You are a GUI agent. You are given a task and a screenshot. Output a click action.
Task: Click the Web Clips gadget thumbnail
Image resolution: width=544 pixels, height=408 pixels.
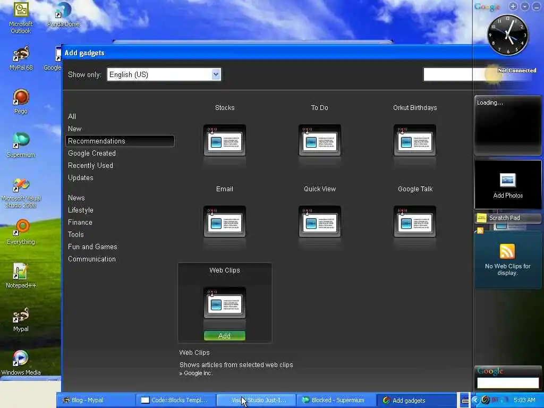pos(225,303)
